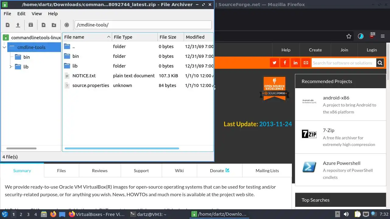
Task: Open the File menu
Action: point(7,14)
